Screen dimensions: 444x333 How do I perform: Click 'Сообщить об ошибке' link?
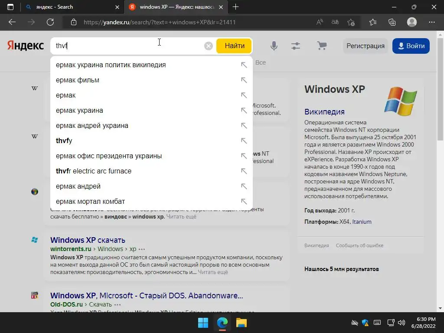click(359, 245)
